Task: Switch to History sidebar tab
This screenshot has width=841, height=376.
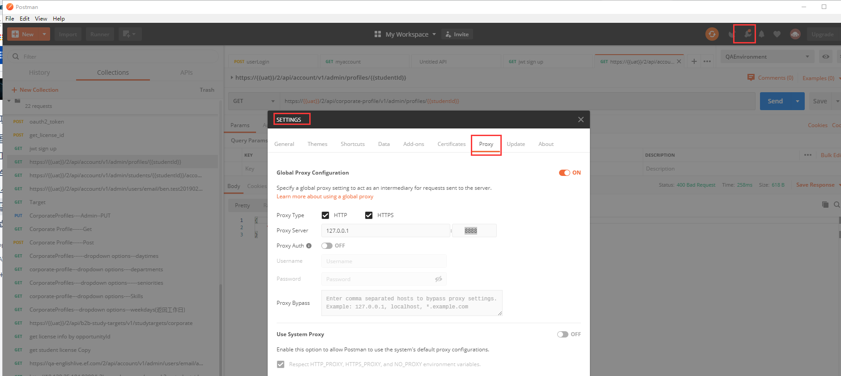Action: tap(39, 73)
